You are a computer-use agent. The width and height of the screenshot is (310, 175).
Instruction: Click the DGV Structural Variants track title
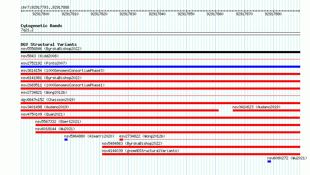click(49, 44)
